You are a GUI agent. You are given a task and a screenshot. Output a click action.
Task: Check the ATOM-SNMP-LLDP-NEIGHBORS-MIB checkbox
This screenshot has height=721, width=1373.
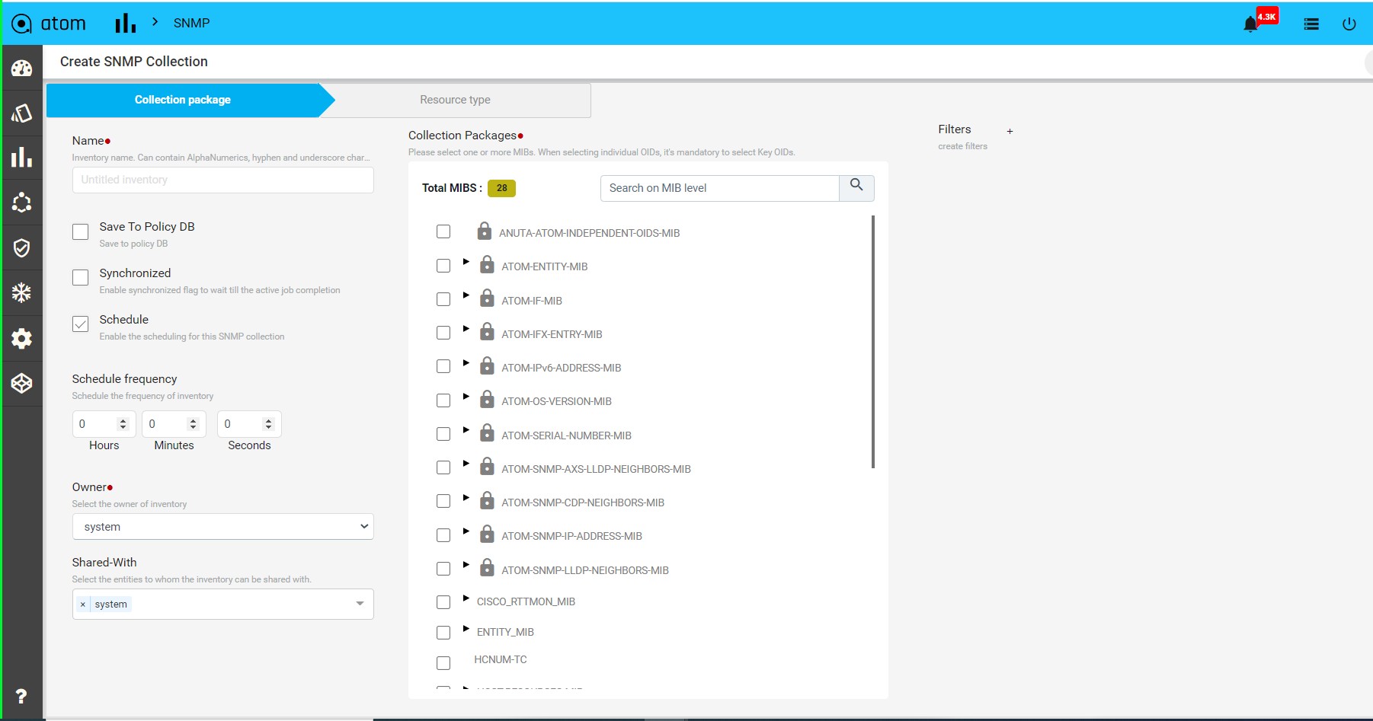[443, 569]
